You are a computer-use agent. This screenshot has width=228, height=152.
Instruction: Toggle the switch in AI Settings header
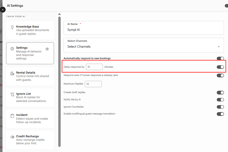point(226,6)
